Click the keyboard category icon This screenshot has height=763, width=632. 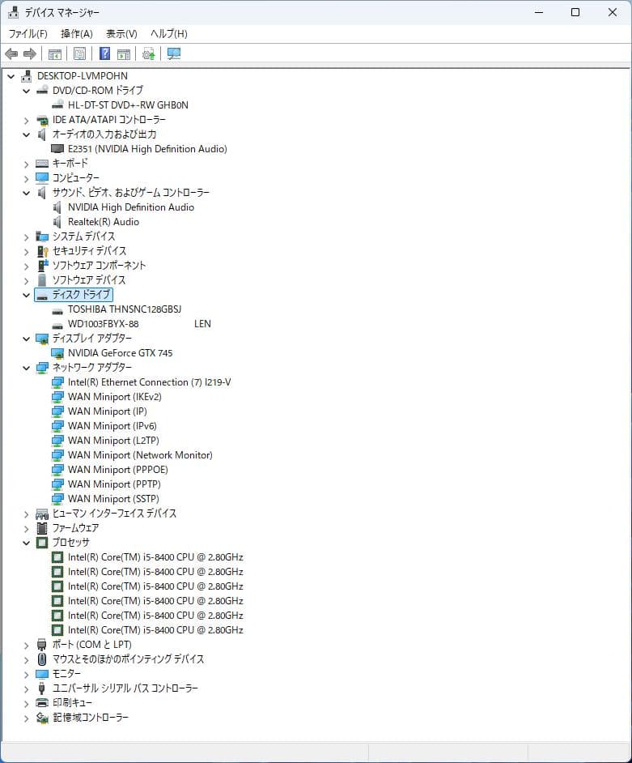pyautogui.click(x=42, y=164)
